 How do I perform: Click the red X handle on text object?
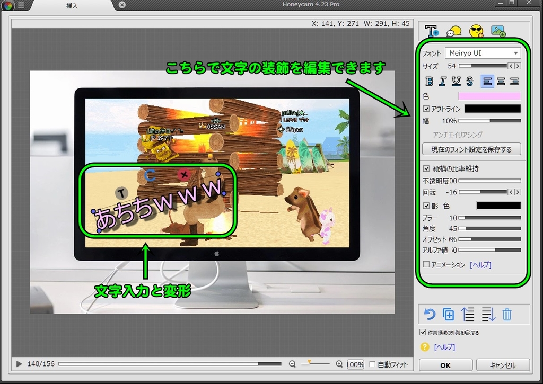184,174
